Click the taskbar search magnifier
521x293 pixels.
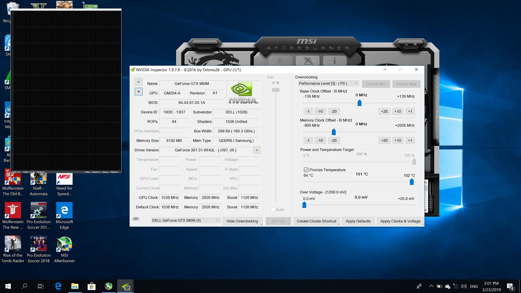click(x=24, y=286)
